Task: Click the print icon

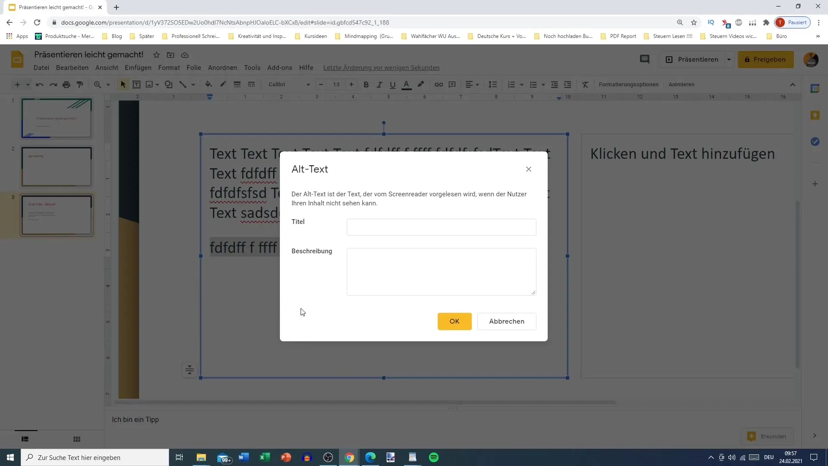Action: click(66, 85)
